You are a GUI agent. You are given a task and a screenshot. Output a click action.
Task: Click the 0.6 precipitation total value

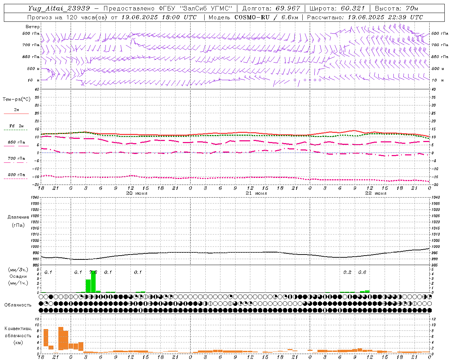[362, 272]
